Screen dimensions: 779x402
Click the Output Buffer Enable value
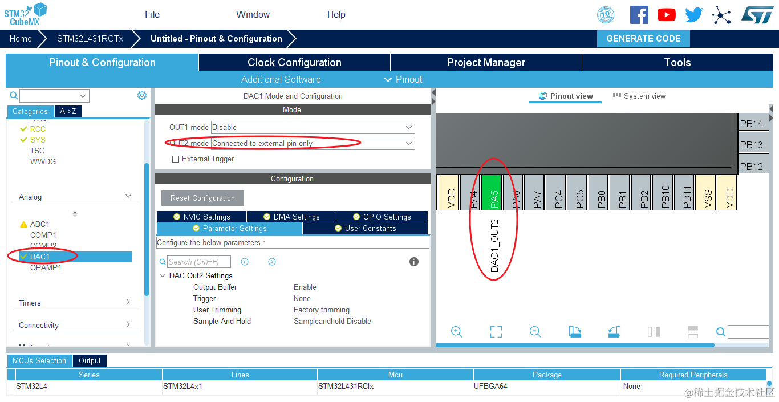[x=305, y=287]
